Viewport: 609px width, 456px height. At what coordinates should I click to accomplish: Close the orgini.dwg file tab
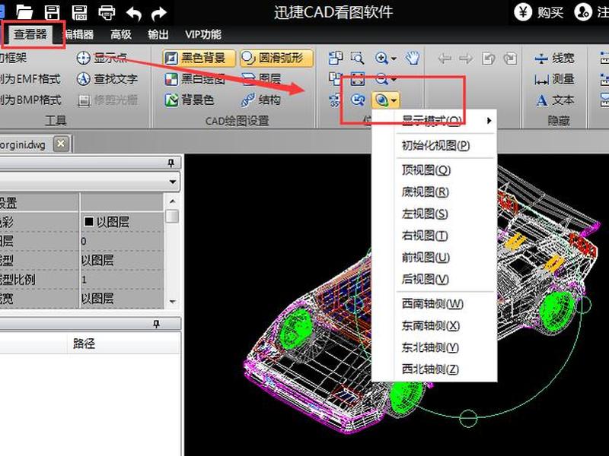click(61, 144)
